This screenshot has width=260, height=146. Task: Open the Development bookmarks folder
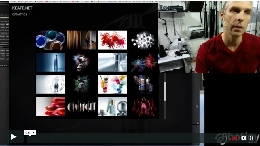click(x=125, y=1)
